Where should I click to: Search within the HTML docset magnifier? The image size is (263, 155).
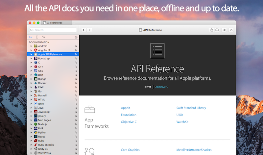[x=76, y=100]
